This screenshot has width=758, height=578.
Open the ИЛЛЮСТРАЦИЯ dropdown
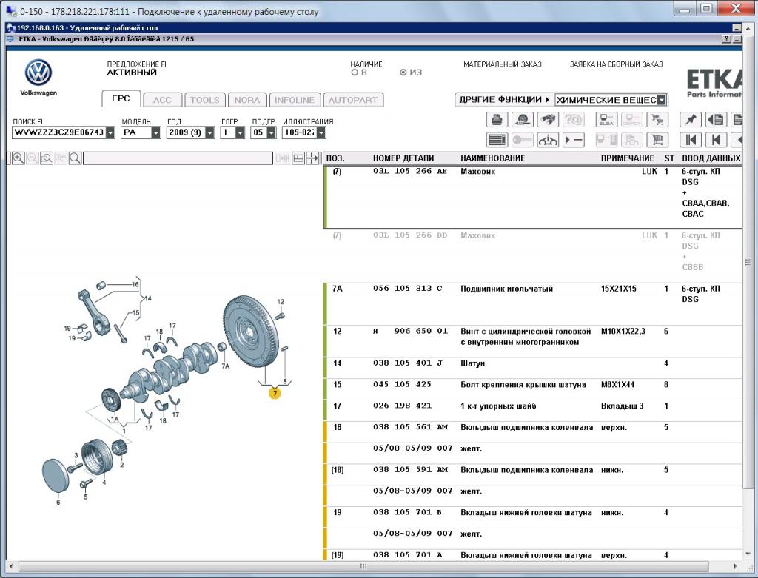(x=321, y=132)
